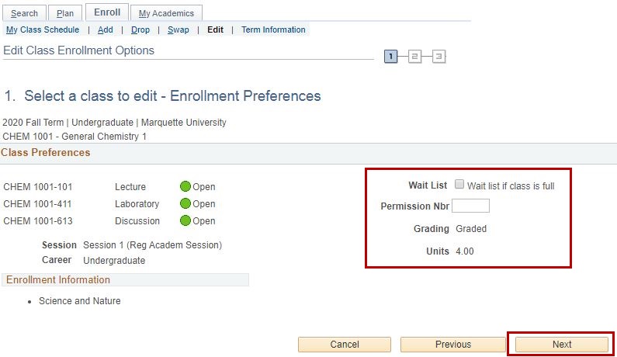Click the Permission Nbr input field

point(470,206)
